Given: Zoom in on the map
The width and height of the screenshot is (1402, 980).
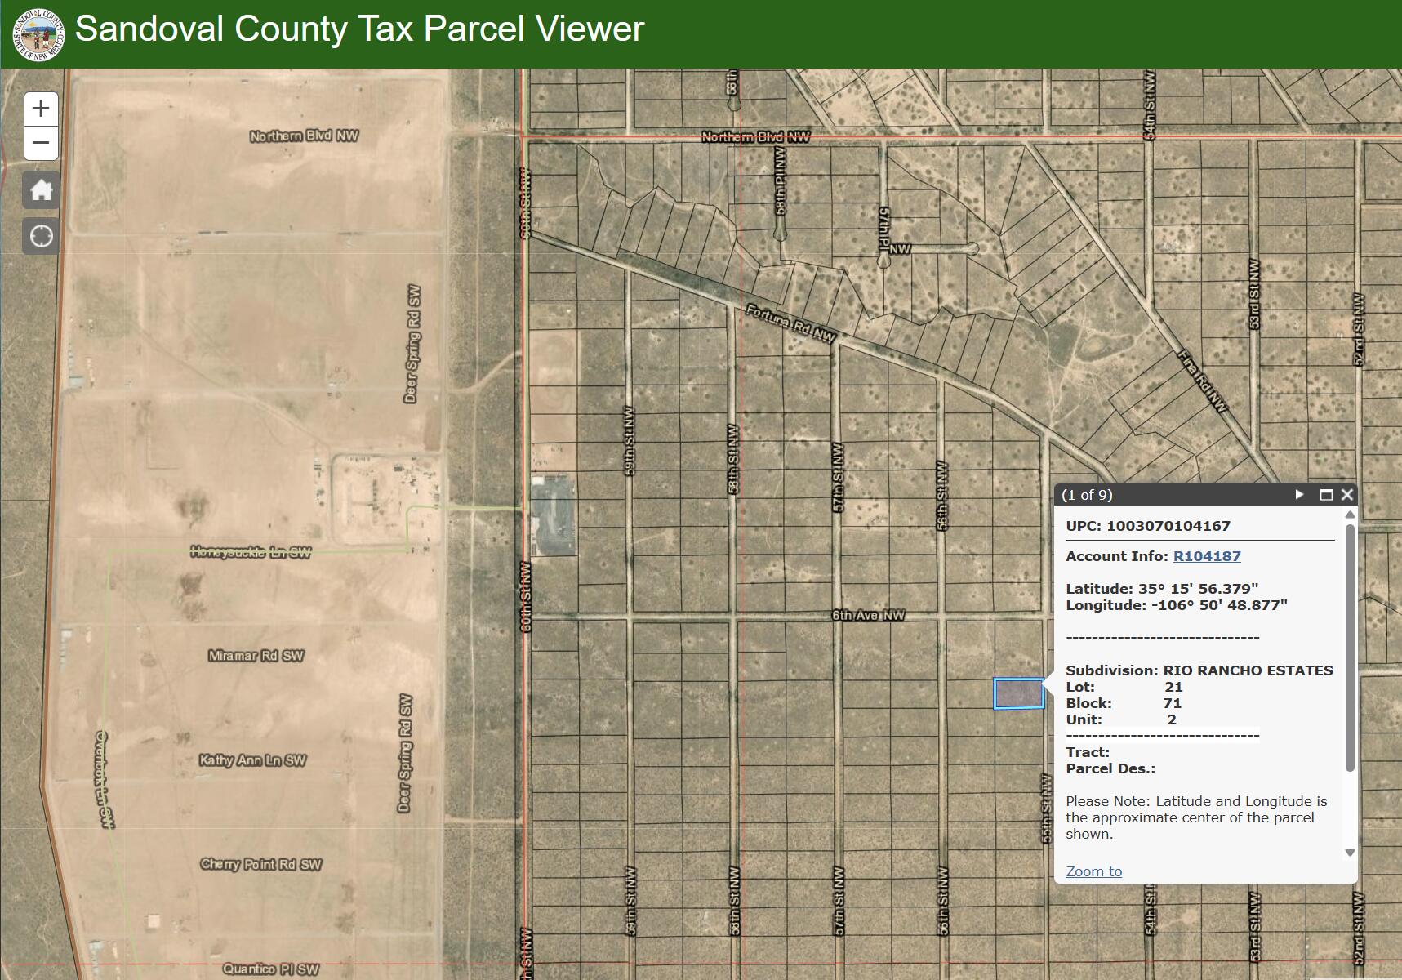Looking at the screenshot, I should point(41,109).
